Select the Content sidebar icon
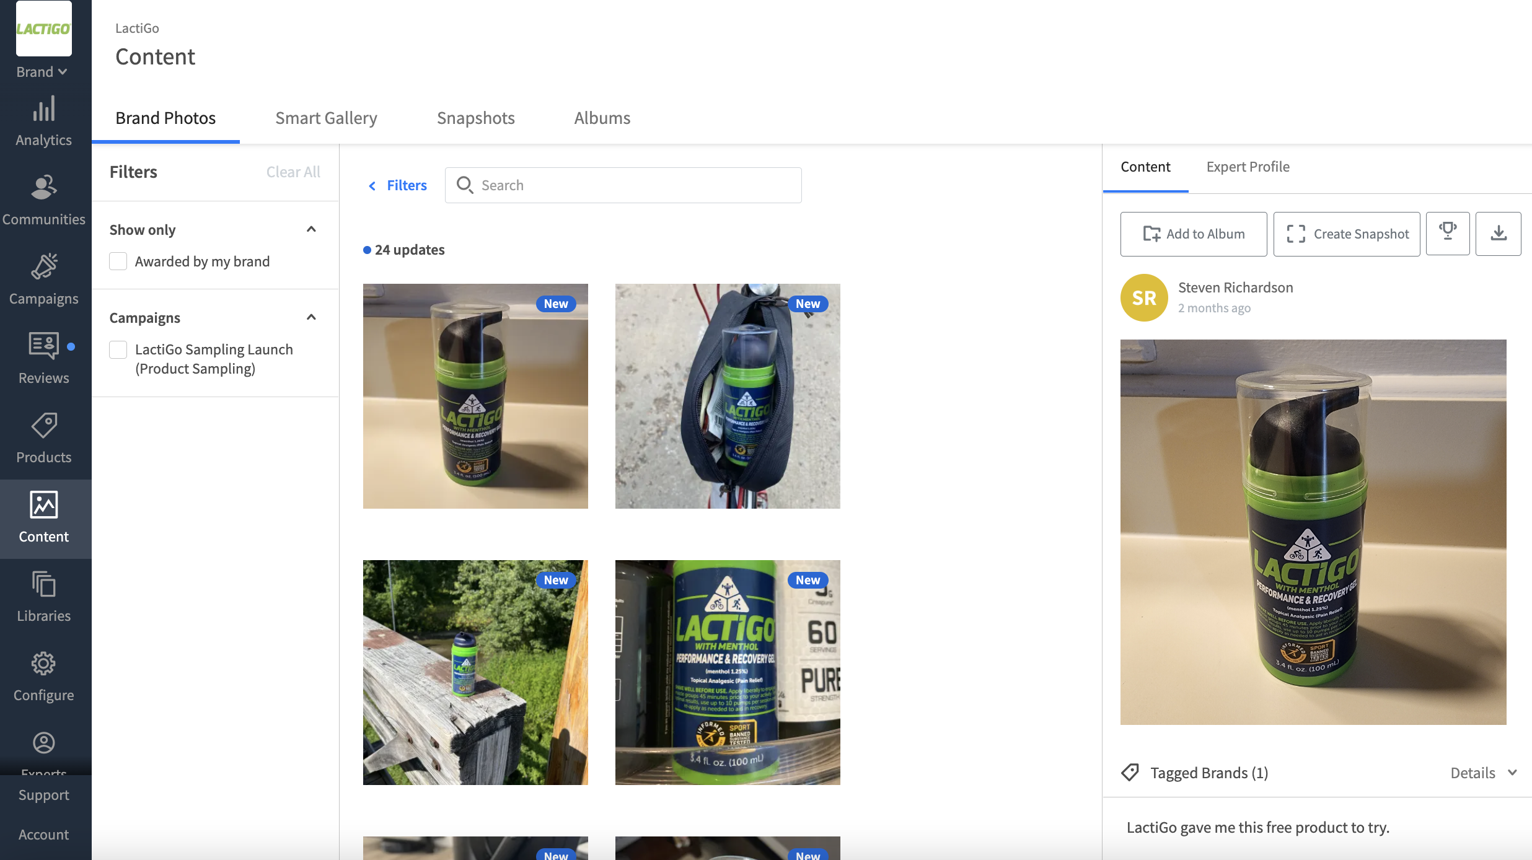 coord(43,518)
